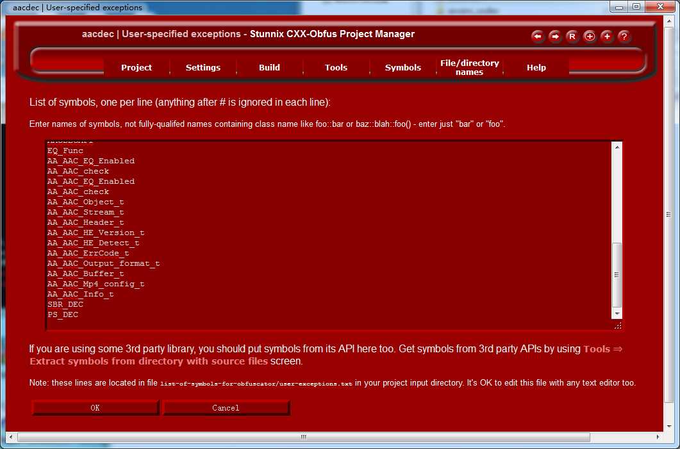The width and height of the screenshot is (680, 449).
Task: Click the SBR_DEC line
Action: tap(65, 305)
